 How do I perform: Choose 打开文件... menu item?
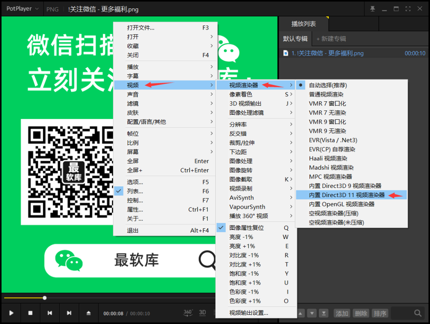point(165,28)
